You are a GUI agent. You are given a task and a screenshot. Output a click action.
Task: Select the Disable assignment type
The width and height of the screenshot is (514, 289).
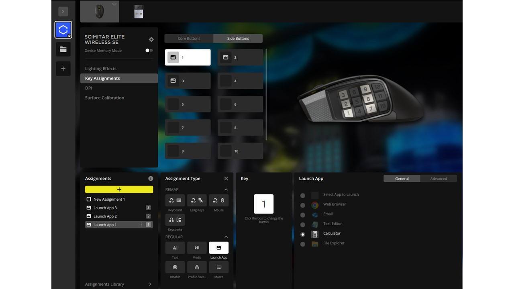pos(175,267)
